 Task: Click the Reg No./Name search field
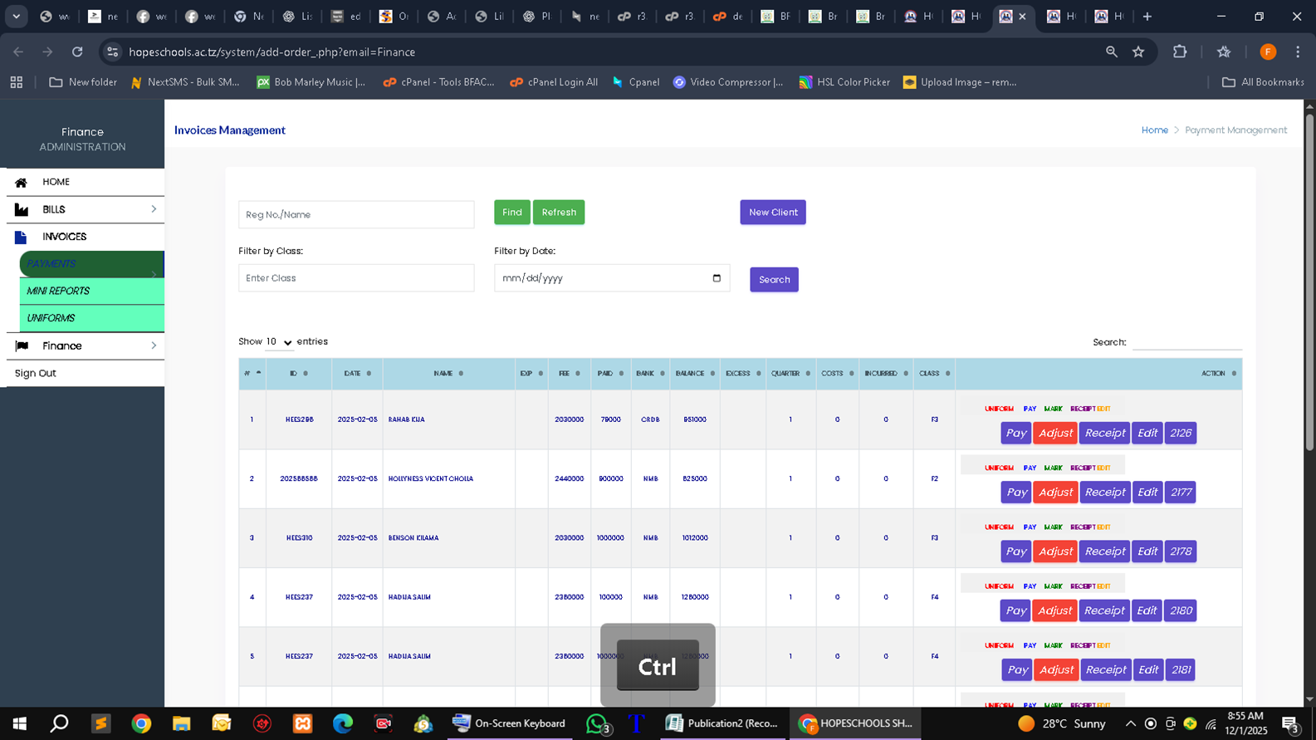point(356,214)
